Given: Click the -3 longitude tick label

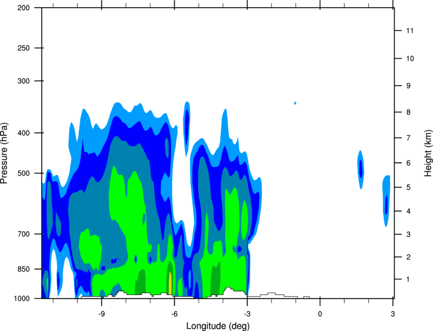Looking at the screenshot, I should [247, 314].
